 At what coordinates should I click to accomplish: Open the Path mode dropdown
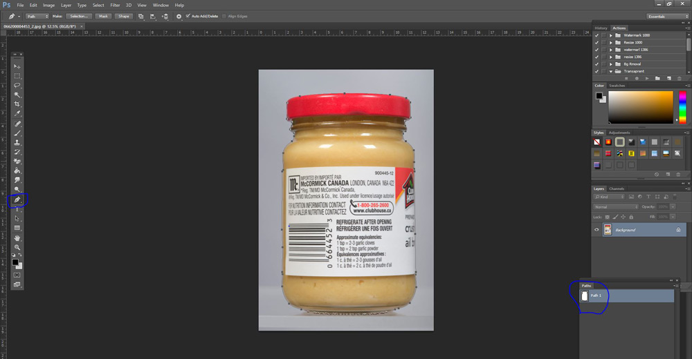pyautogui.click(x=37, y=16)
